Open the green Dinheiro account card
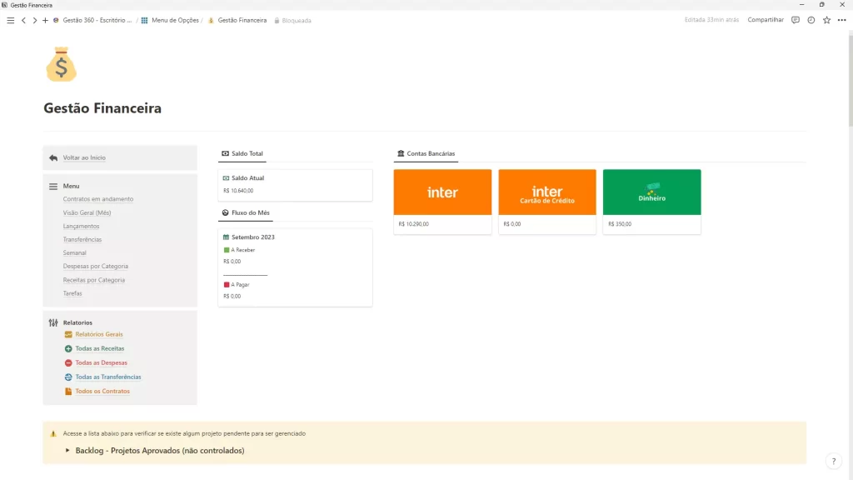Viewport: 853px width, 480px height. (651, 202)
